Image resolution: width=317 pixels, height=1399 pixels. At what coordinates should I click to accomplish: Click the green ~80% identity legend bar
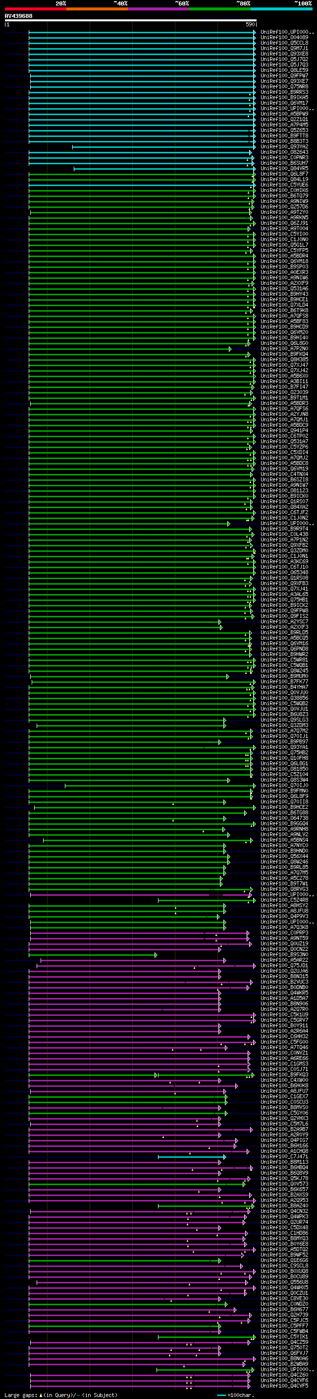tap(219, 9)
